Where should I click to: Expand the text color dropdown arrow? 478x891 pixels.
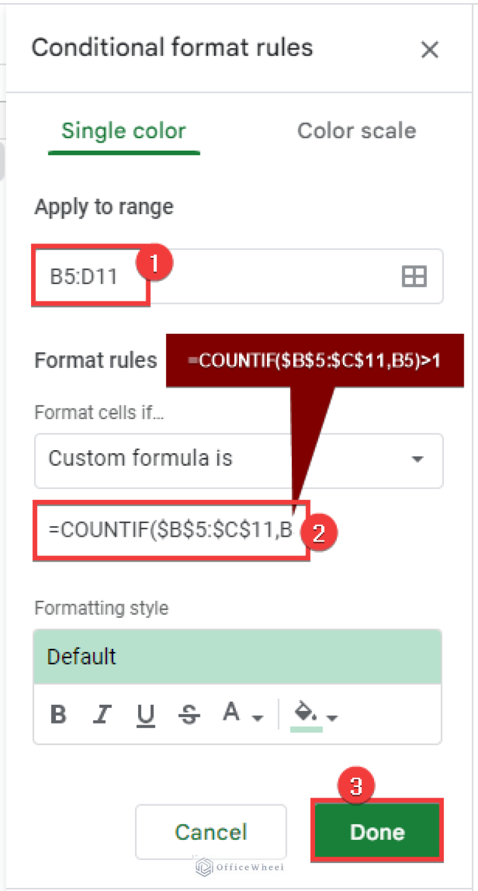(257, 717)
